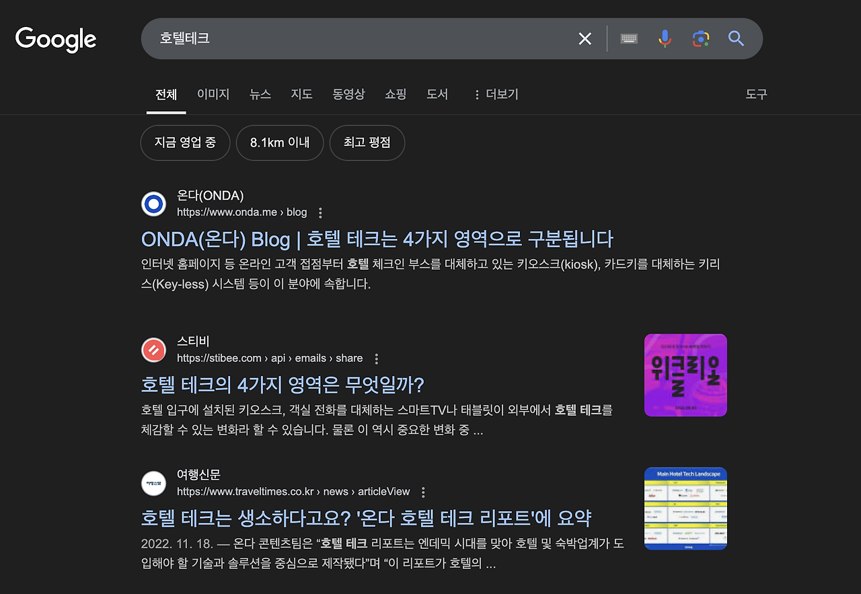861x594 pixels.
Task: Go to the 쇼핑 tab
Action: (x=396, y=94)
